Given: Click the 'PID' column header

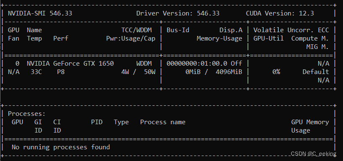Looking at the screenshot, I should pos(97,122).
